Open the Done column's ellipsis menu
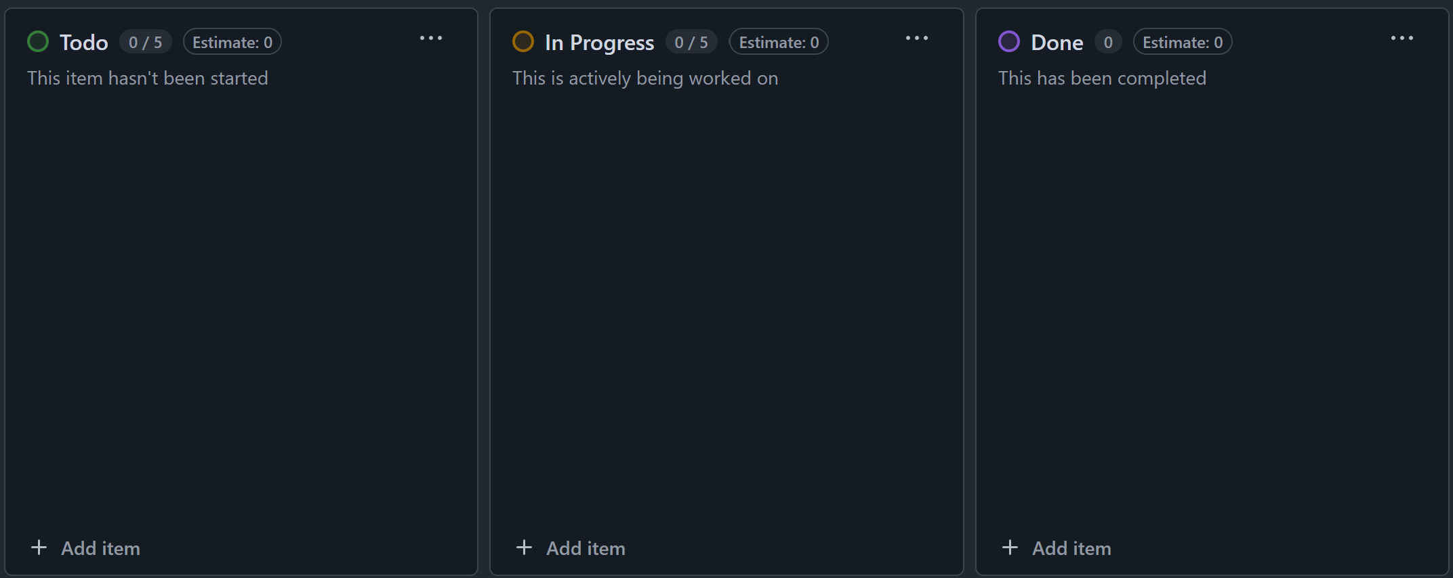1453x578 pixels. pyautogui.click(x=1402, y=39)
